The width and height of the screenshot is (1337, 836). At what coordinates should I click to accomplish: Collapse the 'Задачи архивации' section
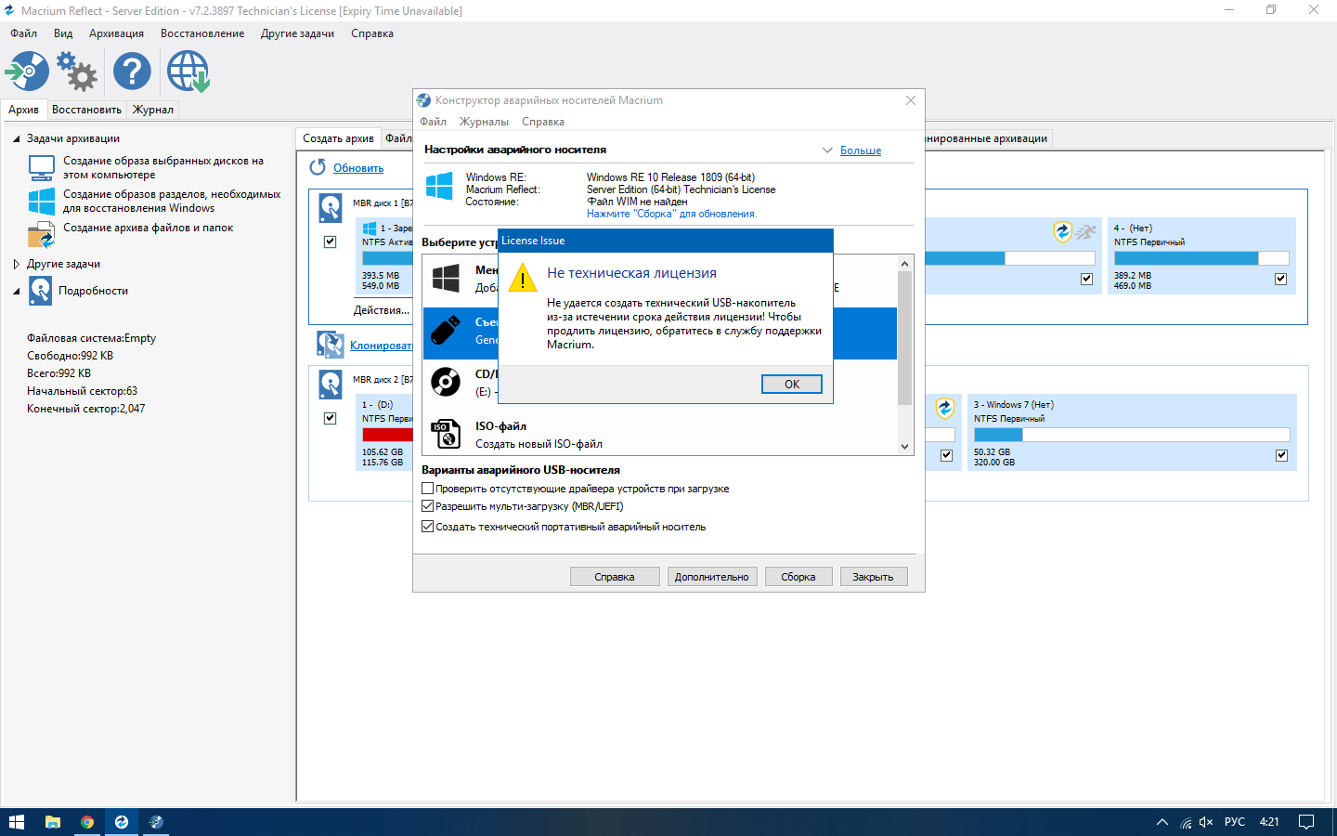pyautogui.click(x=17, y=138)
